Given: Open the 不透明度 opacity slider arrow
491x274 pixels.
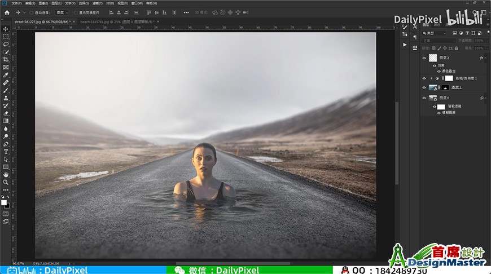Looking at the screenshot, I should [486, 41].
